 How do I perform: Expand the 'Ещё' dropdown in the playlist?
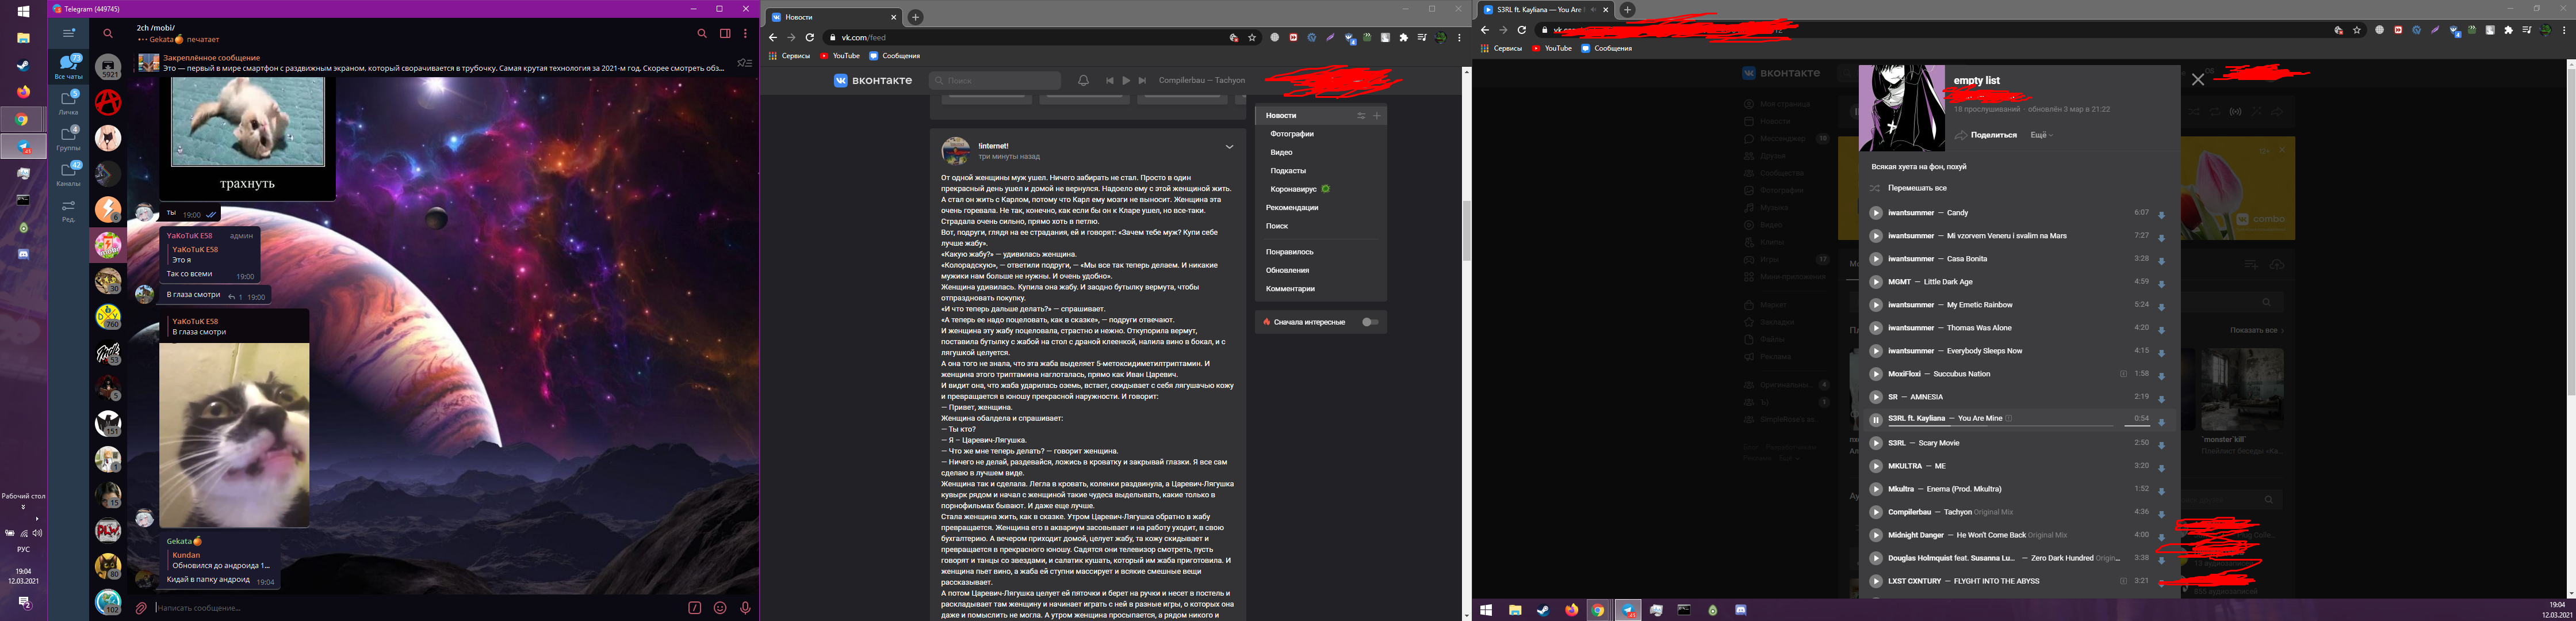click(2042, 135)
